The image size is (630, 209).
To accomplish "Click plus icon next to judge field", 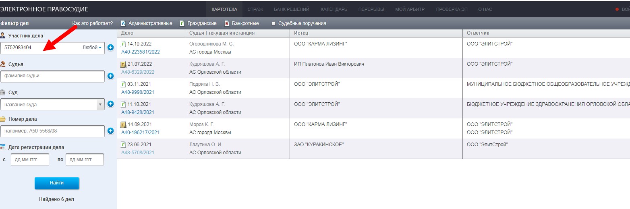I will tap(110, 76).
